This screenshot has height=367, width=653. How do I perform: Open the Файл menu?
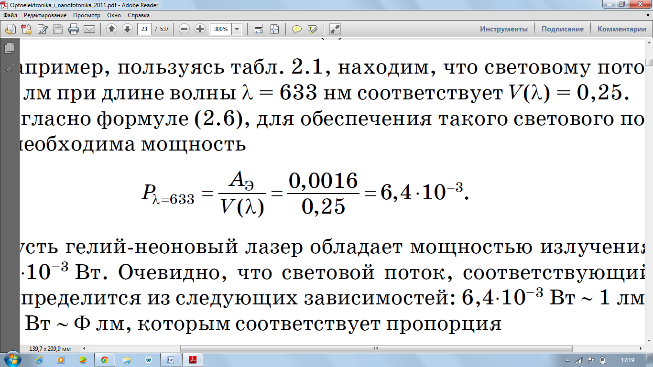(10, 15)
